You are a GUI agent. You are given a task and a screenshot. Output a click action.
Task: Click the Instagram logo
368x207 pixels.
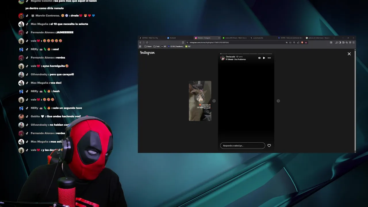pos(147,53)
